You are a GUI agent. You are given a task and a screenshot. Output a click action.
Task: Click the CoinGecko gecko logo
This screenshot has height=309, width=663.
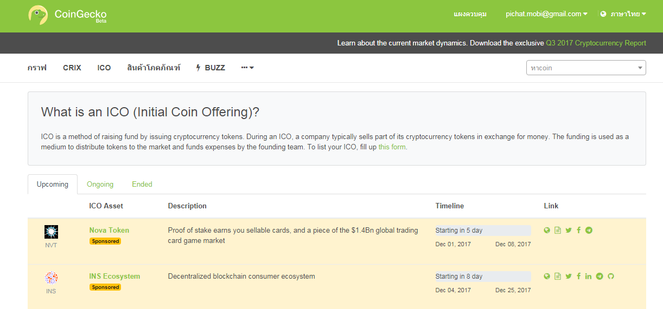click(38, 15)
